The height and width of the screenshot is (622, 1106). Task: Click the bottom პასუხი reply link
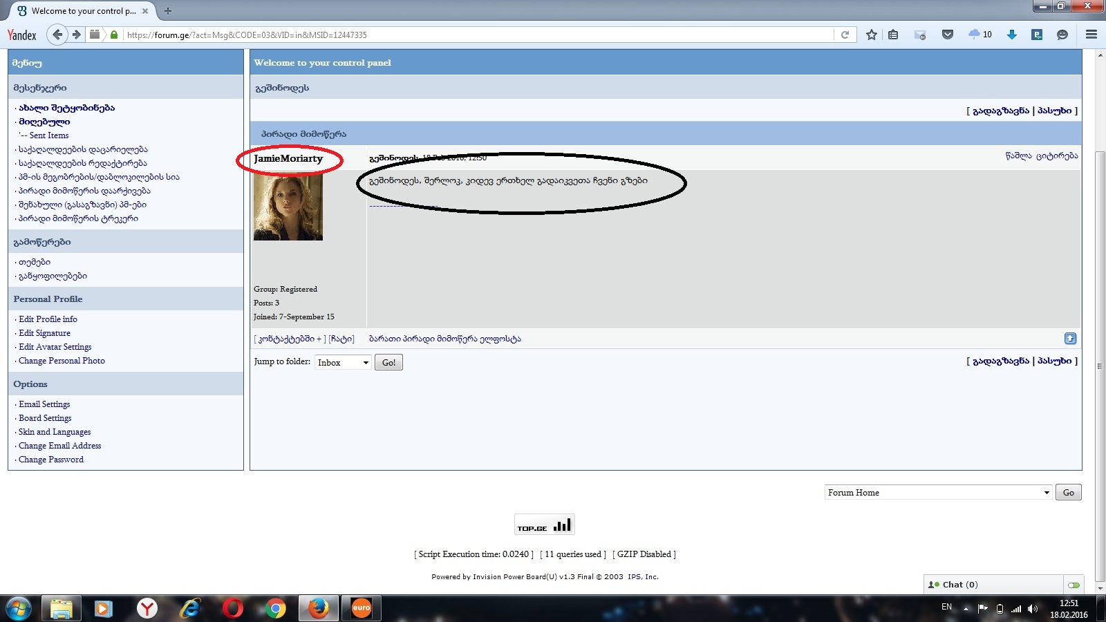pyautogui.click(x=1055, y=361)
